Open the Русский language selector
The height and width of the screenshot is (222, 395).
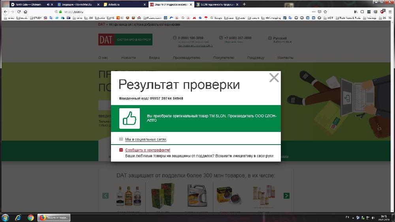click(280, 38)
